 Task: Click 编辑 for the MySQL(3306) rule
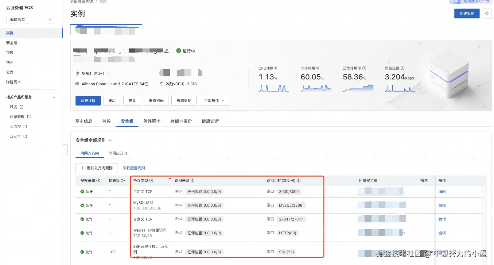[x=442, y=205]
